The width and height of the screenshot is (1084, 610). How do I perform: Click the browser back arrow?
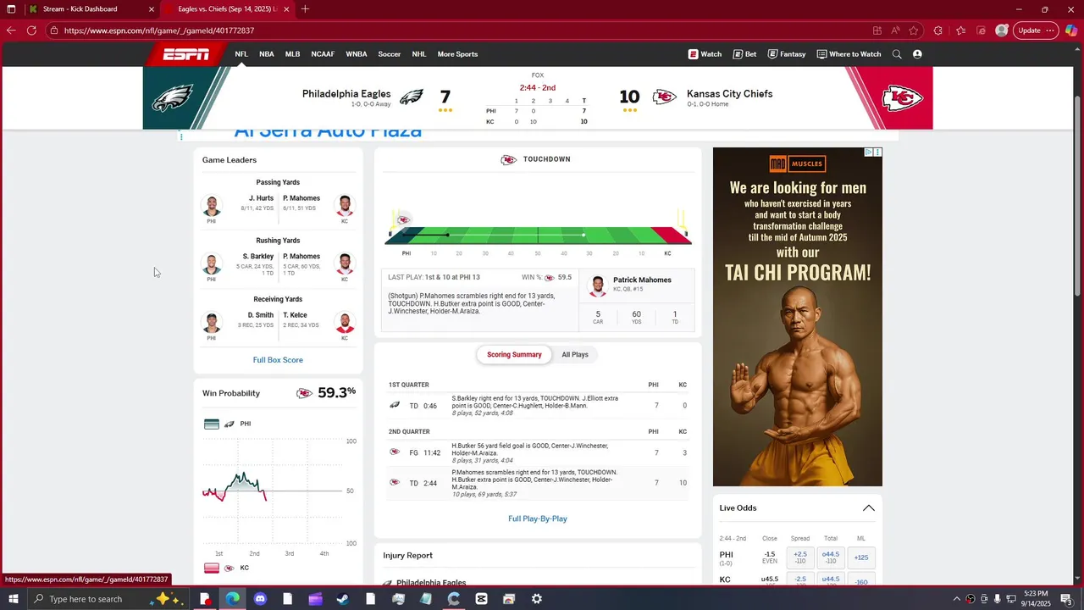click(x=11, y=30)
